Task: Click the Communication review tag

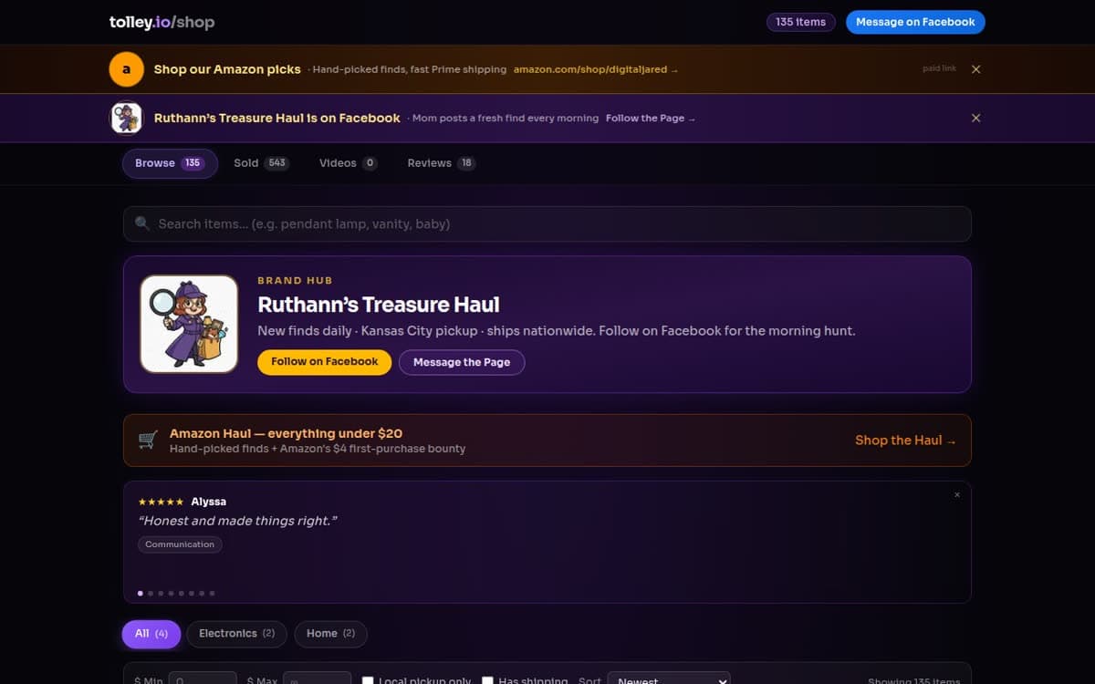Action: pyautogui.click(x=180, y=544)
